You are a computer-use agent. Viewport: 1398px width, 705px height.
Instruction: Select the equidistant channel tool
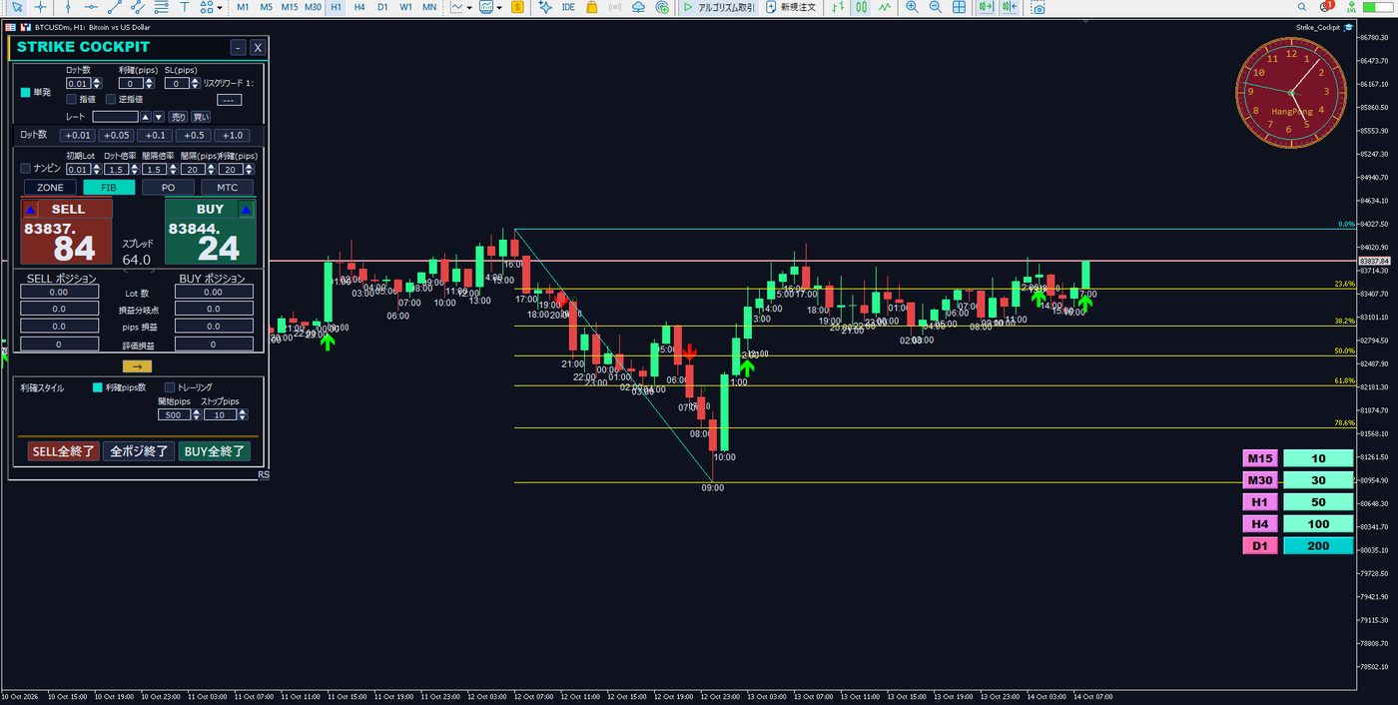tap(138, 7)
